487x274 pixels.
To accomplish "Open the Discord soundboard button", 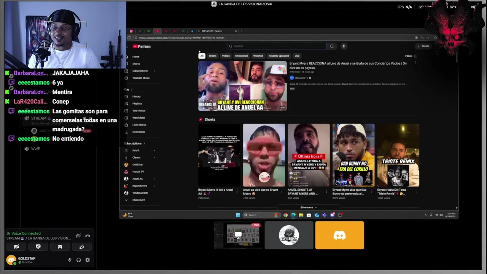I will [x=81, y=247].
